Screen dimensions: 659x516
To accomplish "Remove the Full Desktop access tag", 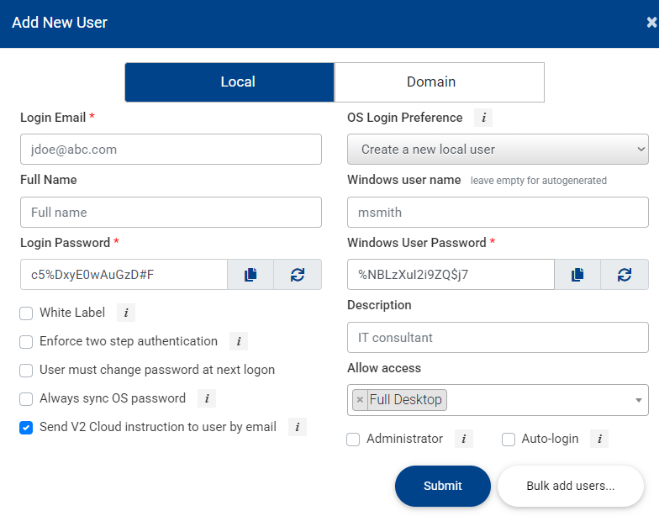I will pos(360,400).
